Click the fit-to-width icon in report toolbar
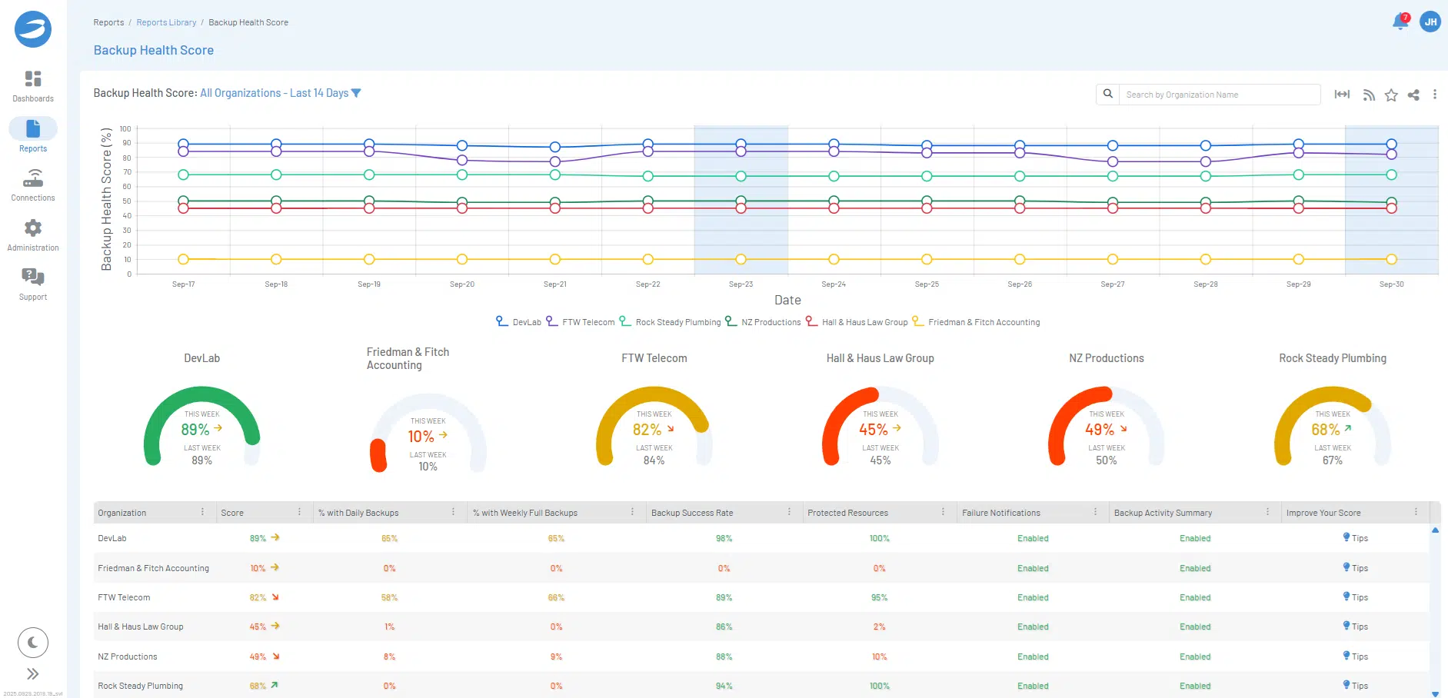This screenshot has width=1448, height=698. coord(1342,95)
